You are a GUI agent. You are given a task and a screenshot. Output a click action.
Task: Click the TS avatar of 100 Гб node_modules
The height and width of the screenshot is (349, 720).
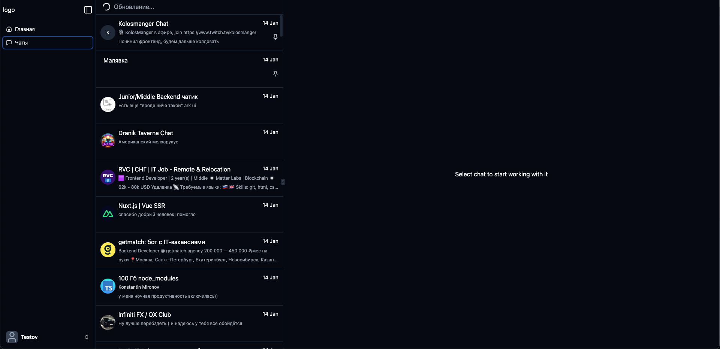[108, 286]
